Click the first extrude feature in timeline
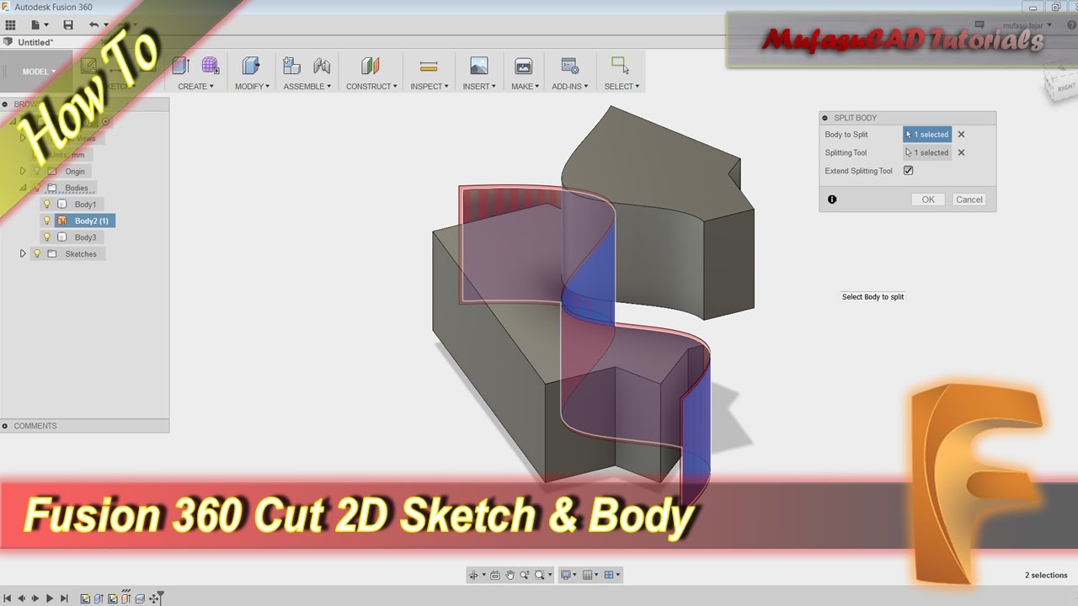Screen dimensions: 1078x606 [99, 598]
